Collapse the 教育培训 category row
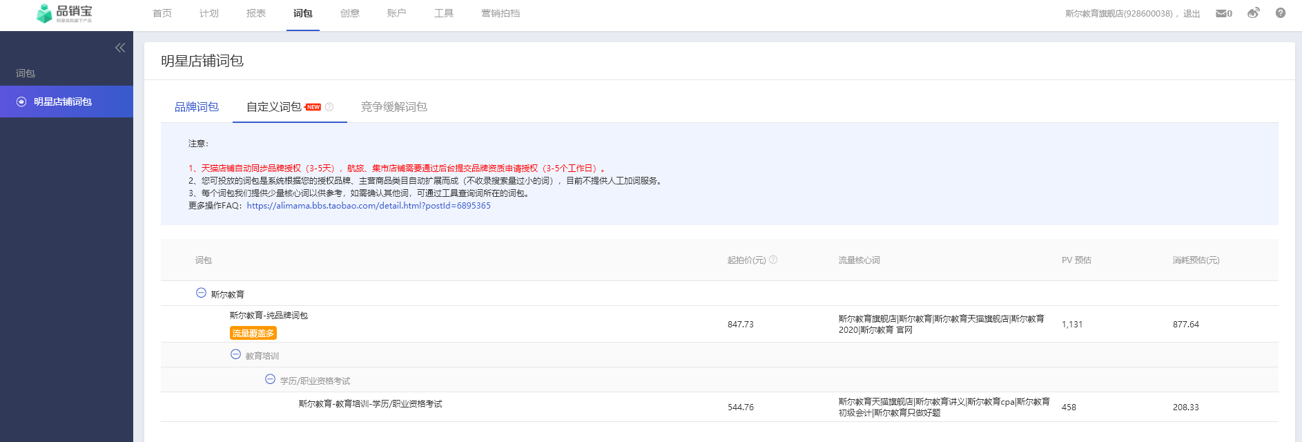Viewport: 1302px width, 442px height. click(235, 354)
